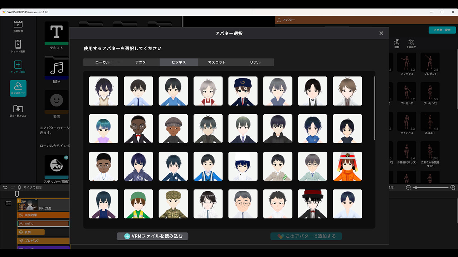The width and height of the screenshot is (458, 257).
Task: Choose the プレゼン4 motion thumbnail
Action: coord(407,62)
